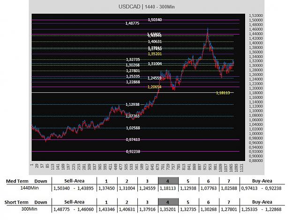Select the 1,37450 cell in the 1440Min row

click(x=106, y=188)
